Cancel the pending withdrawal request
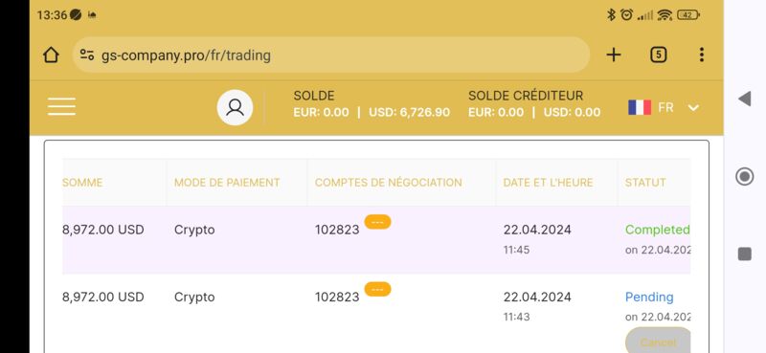This screenshot has width=766, height=353. (x=658, y=341)
